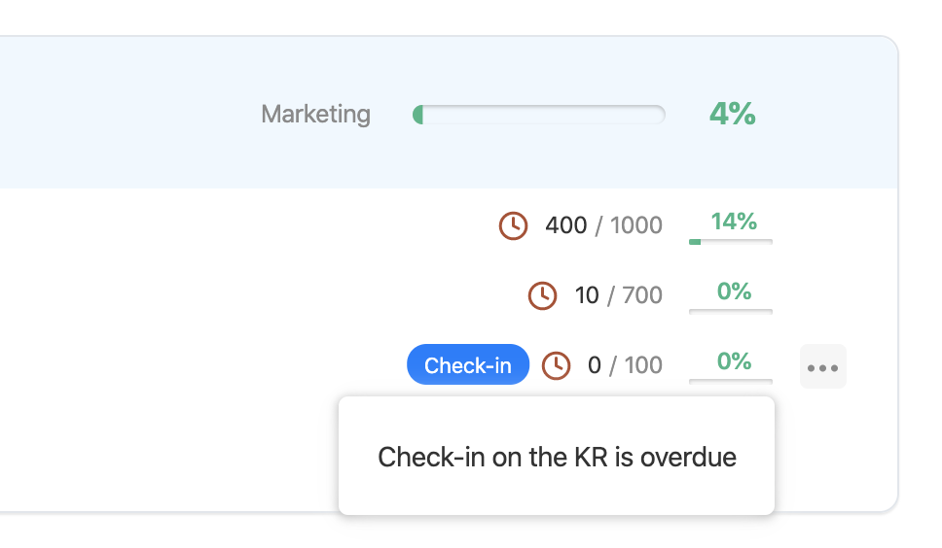The width and height of the screenshot is (942, 548).
Task: Click the green filled start of Marketing bar
Action: [417, 115]
